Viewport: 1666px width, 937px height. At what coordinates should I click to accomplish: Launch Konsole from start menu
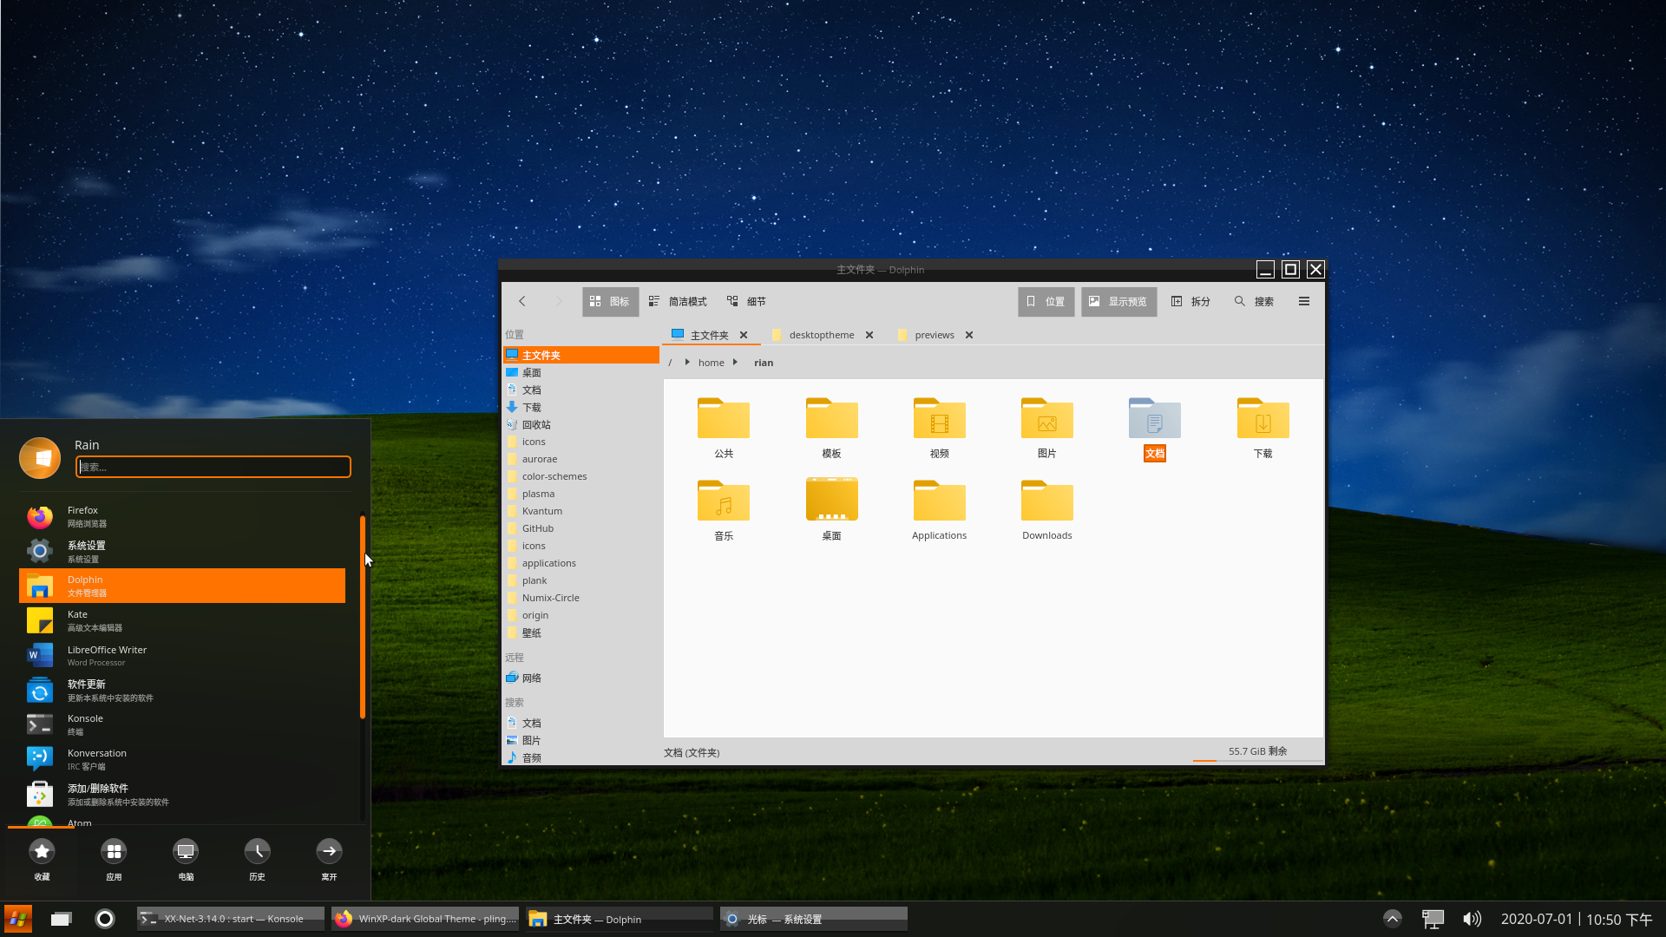(x=182, y=724)
